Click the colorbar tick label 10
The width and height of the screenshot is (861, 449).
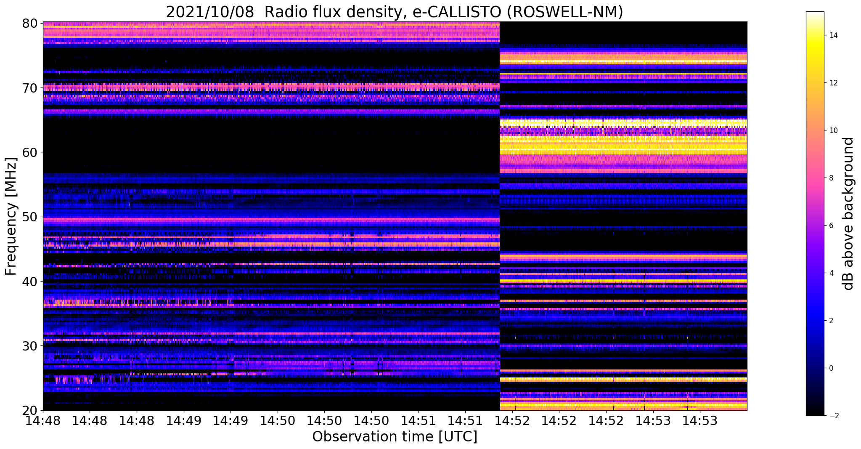click(833, 130)
